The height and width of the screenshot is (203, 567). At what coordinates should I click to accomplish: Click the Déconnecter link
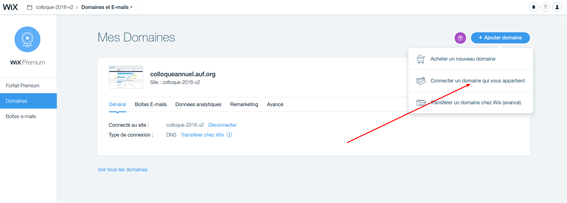click(223, 125)
